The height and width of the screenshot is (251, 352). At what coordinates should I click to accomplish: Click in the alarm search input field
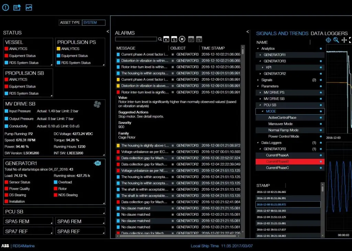click(136, 39)
